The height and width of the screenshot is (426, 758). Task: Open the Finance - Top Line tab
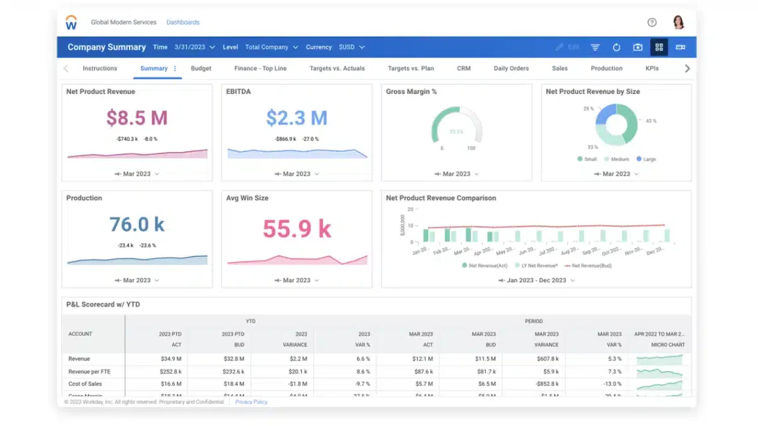click(x=260, y=68)
